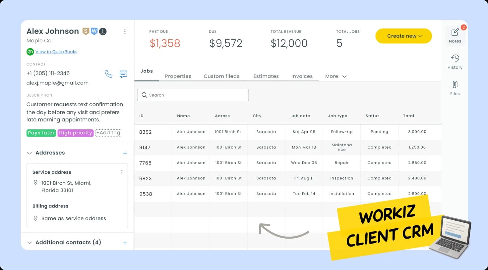
Task: Click the phone number +1 (305) 111-2345
Action: tap(48, 73)
